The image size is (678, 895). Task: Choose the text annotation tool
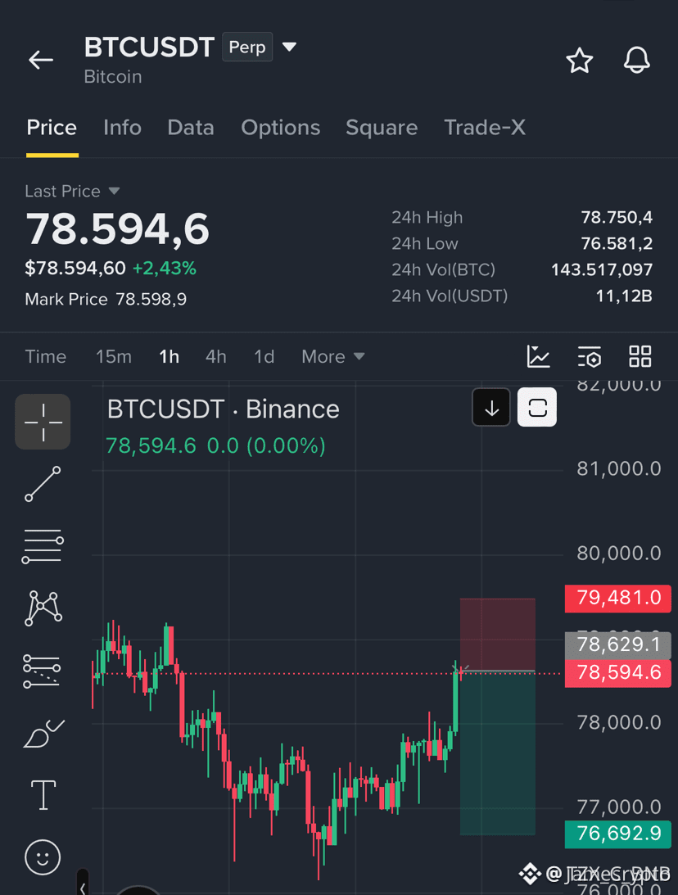43,795
